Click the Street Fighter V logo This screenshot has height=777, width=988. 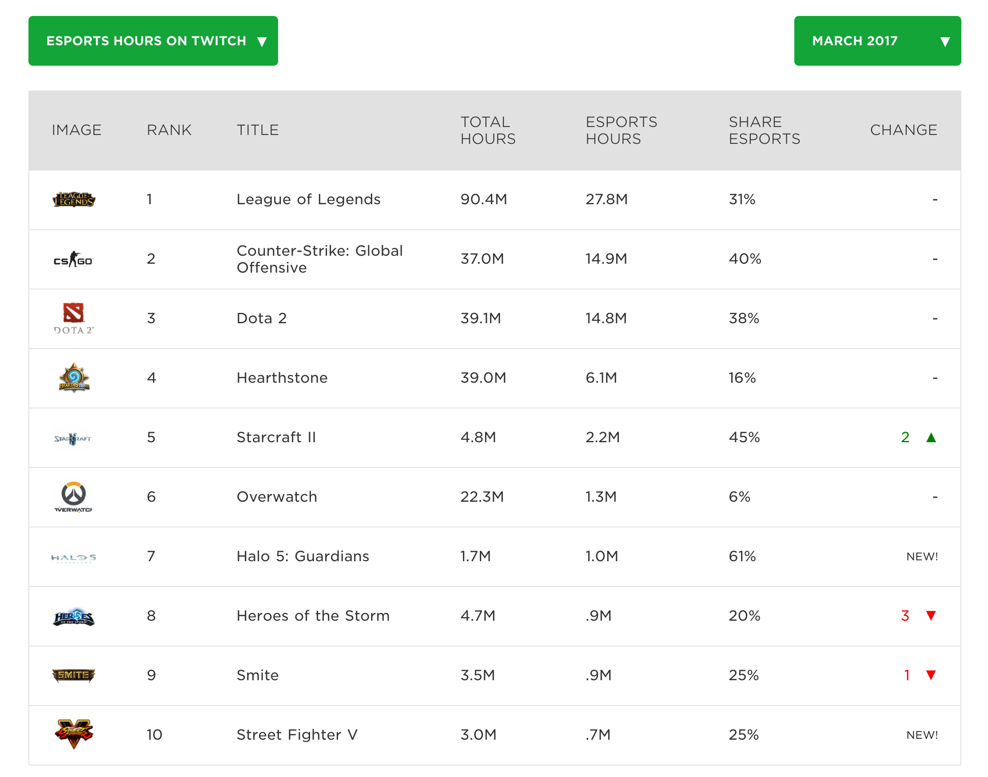pos(74,734)
